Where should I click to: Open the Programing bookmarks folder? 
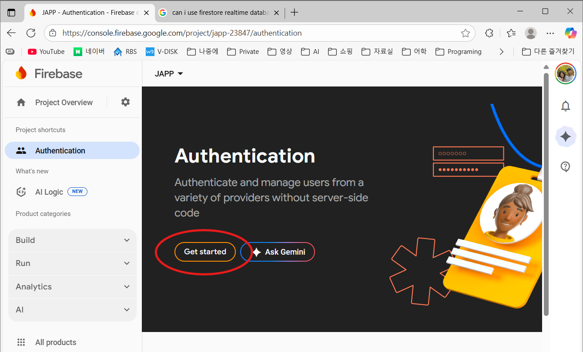459,52
